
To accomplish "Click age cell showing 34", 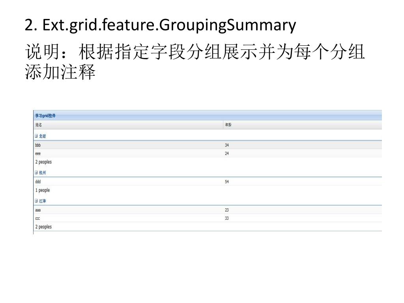I will pos(227,145).
